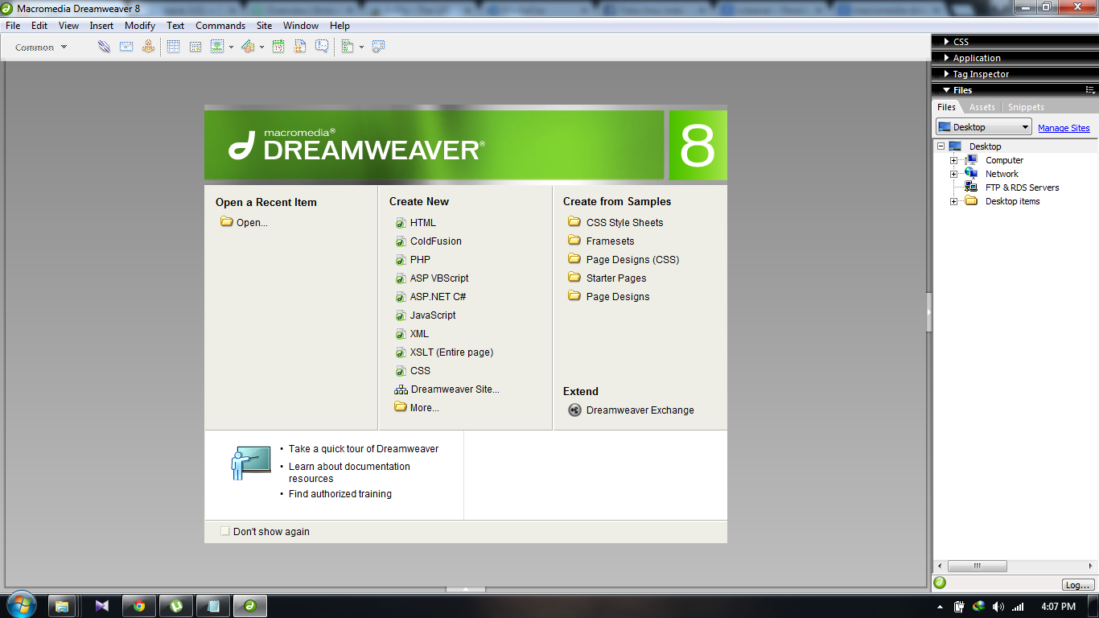Click the HTML document icon under Create New
The image size is (1099, 618).
(x=401, y=223)
